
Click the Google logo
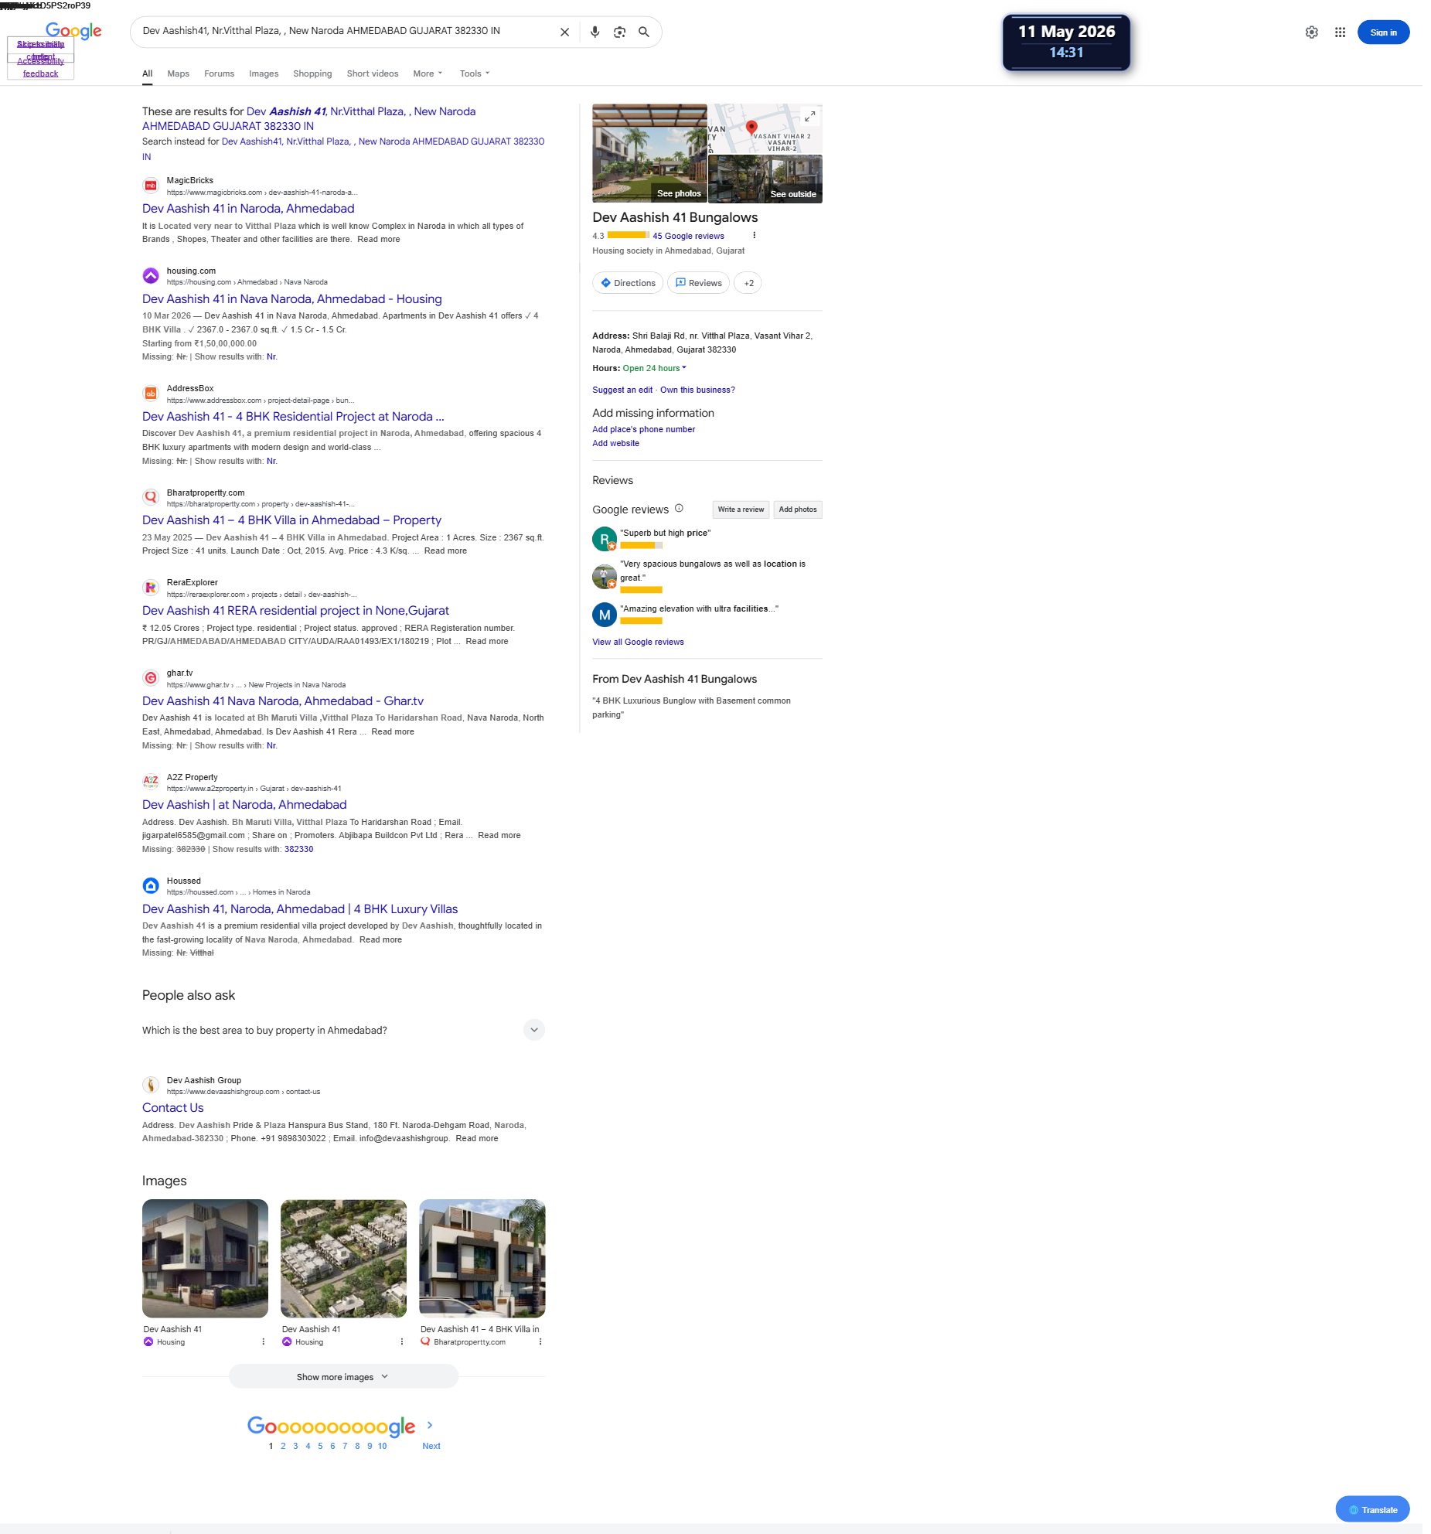pyautogui.click(x=73, y=31)
